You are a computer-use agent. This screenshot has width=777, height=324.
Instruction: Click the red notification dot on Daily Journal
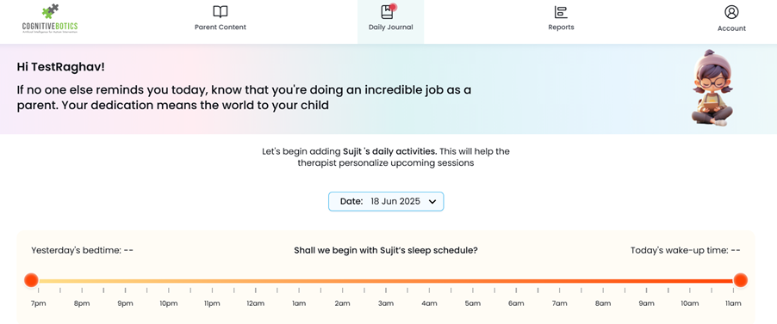click(393, 7)
